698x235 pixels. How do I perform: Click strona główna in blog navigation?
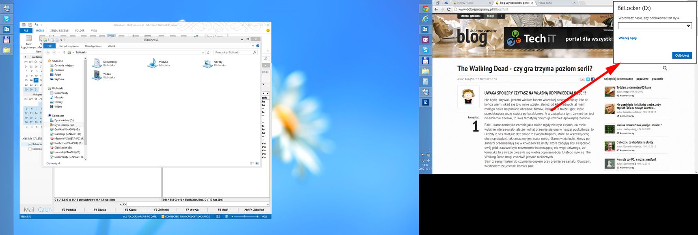470,16
